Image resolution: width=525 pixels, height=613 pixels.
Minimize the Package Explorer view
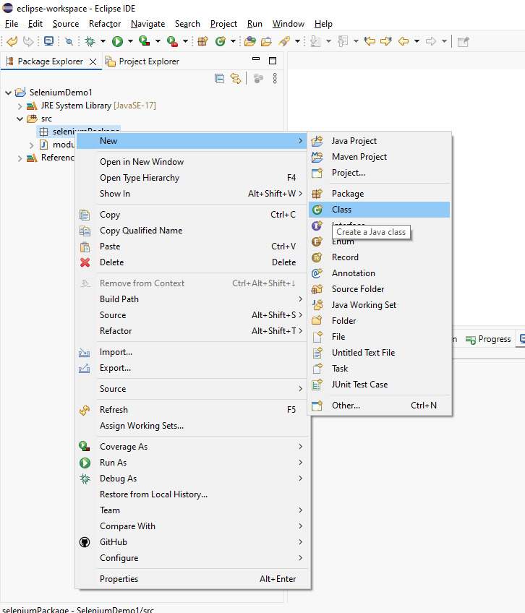[256, 59]
